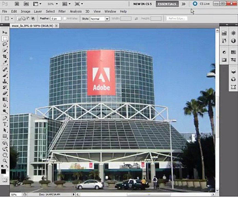Click the Refine Edge button

(177, 19)
